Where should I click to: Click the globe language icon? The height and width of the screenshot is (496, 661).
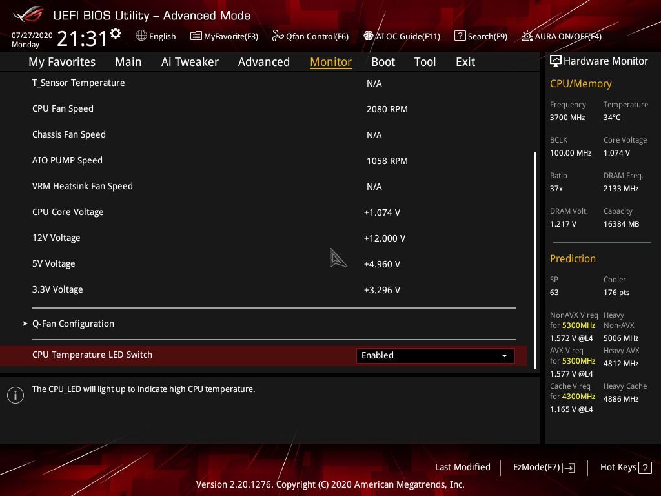point(141,36)
